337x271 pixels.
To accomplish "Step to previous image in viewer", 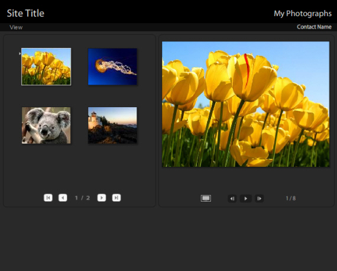I will [x=232, y=199].
